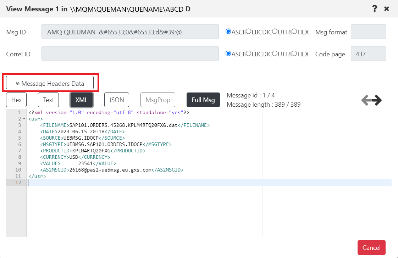The height and width of the screenshot is (258, 398).
Task: Open the help question mark icon
Action: [x=374, y=9]
